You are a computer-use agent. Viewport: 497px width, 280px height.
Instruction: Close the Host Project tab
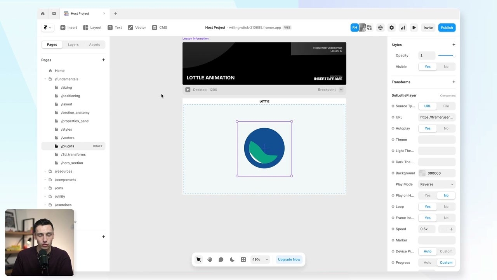104,14
